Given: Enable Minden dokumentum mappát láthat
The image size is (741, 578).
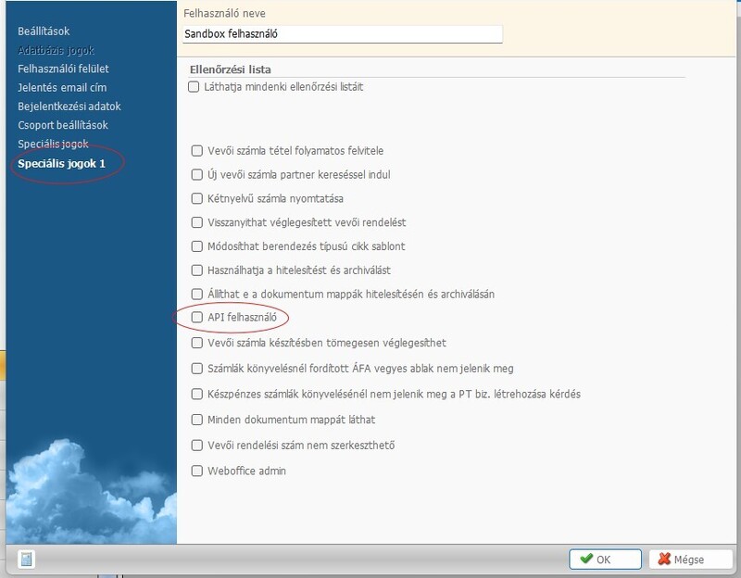Looking at the screenshot, I should click(196, 420).
